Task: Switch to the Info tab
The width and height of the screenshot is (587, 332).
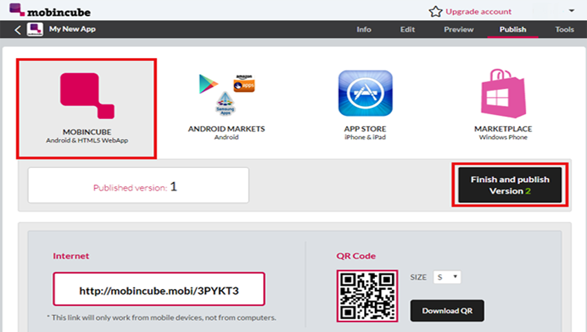Action: tap(364, 30)
